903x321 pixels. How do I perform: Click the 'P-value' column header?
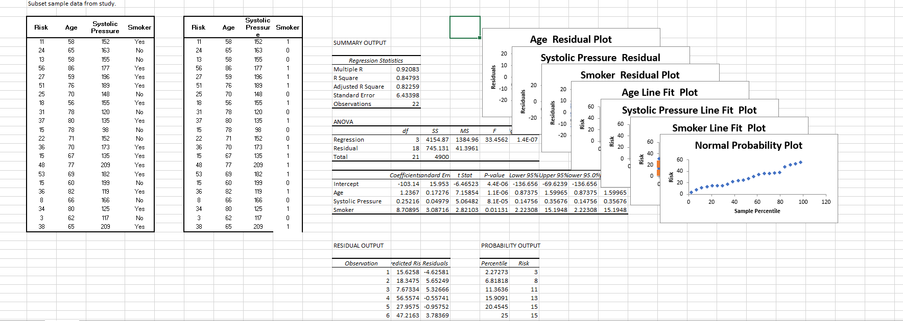[494, 175]
